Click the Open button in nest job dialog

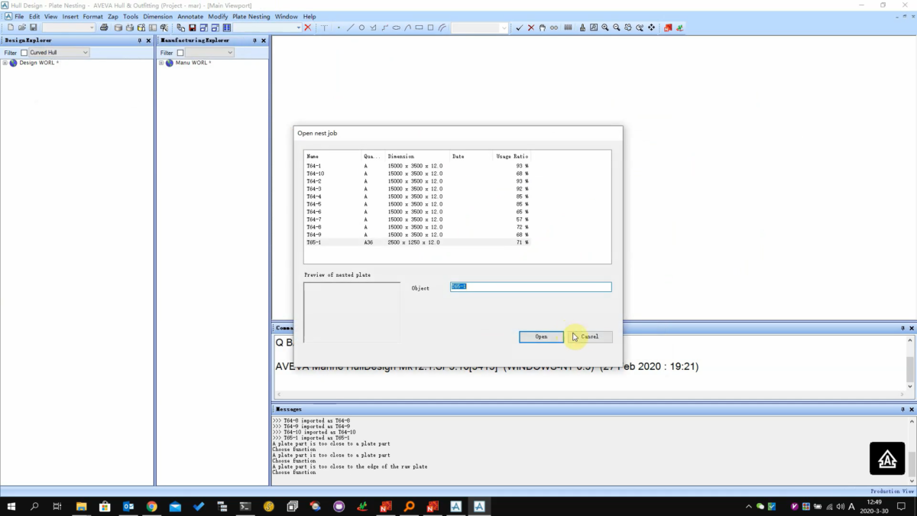tap(541, 336)
